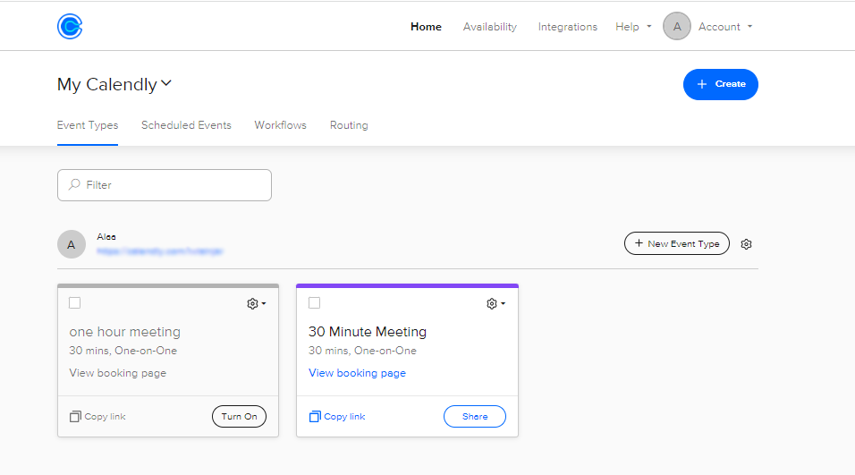This screenshot has height=475, width=855.
Task: Switch to the Event Types tab
Action: click(x=88, y=125)
